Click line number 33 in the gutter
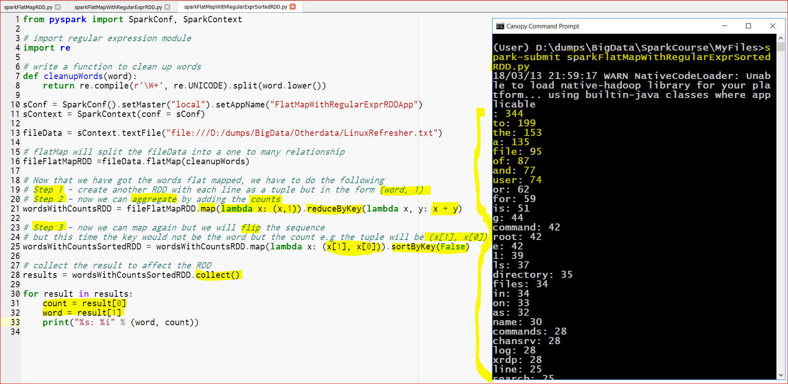The width and height of the screenshot is (788, 384). (15, 322)
